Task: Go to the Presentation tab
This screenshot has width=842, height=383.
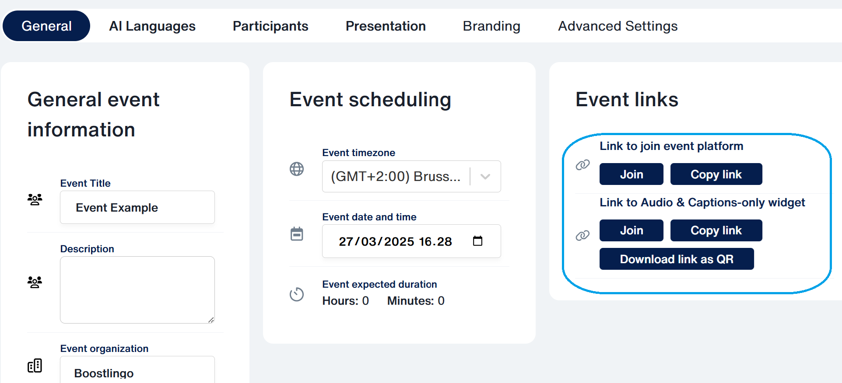Action: click(x=386, y=26)
